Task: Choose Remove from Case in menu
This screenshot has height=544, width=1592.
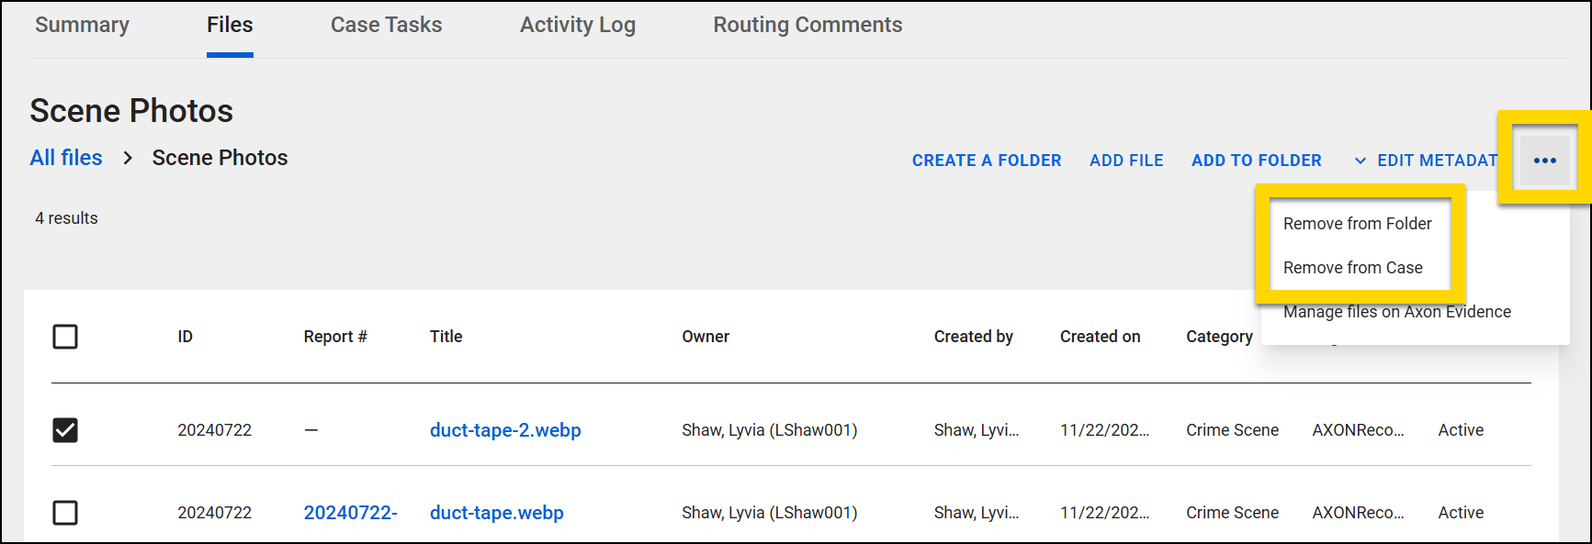Action: coord(1352,268)
